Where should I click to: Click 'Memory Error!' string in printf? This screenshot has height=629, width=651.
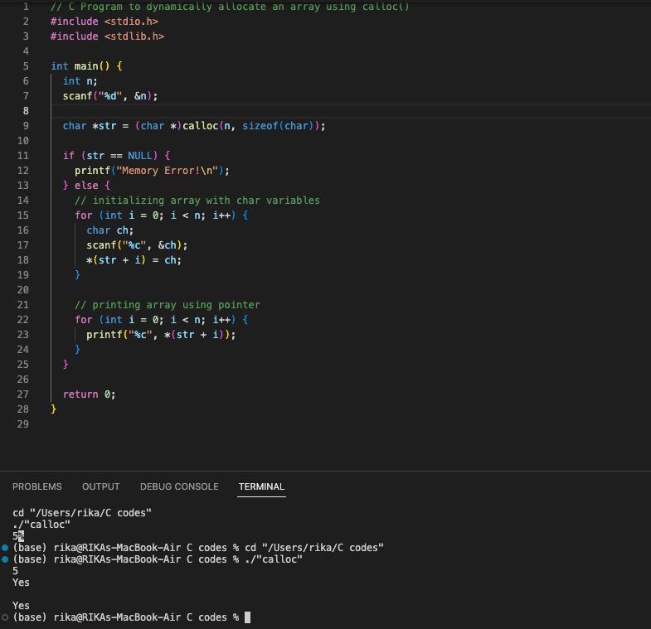click(161, 171)
